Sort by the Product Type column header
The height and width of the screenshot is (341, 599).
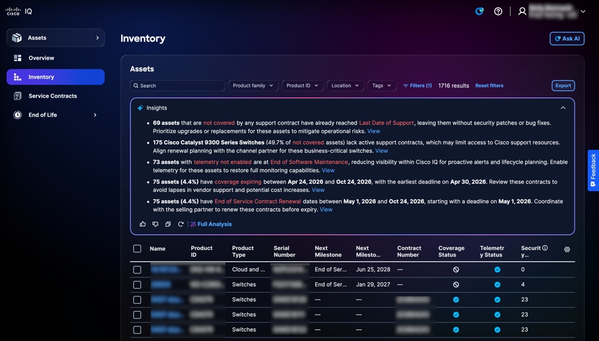click(x=243, y=251)
